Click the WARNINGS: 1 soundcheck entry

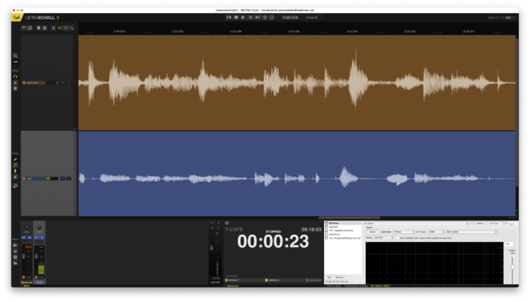(x=273, y=280)
